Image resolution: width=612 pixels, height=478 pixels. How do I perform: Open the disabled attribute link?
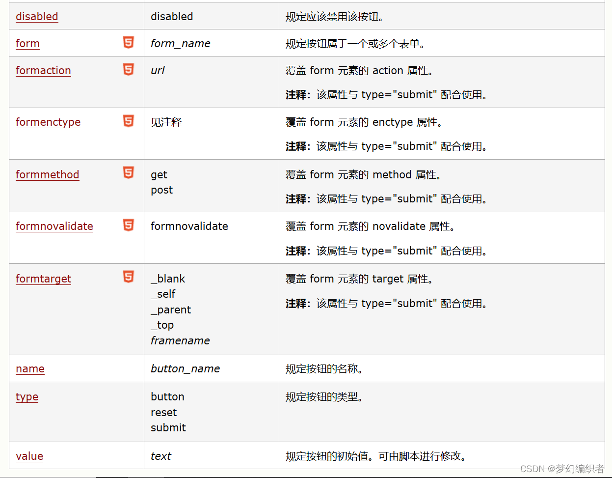[x=37, y=16]
